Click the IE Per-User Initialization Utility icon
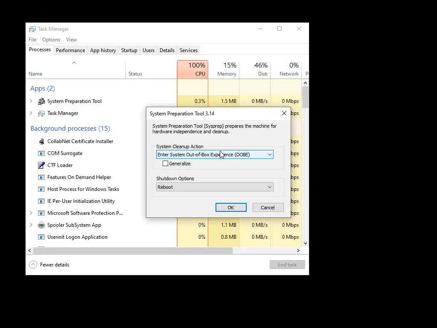 pos(41,202)
